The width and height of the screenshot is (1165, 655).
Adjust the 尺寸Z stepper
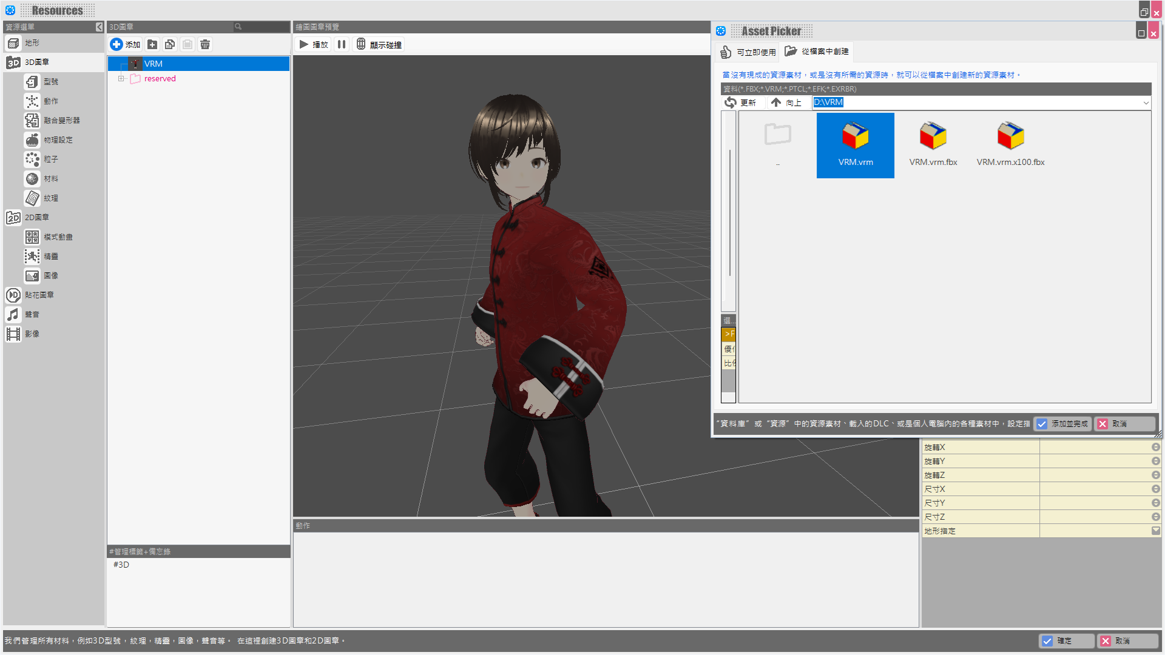tap(1156, 517)
